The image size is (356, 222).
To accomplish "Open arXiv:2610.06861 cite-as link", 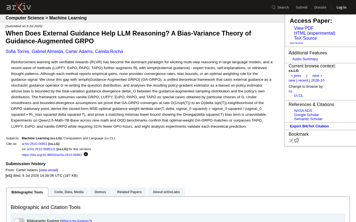I will pyautogui.click(x=34, y=144).
